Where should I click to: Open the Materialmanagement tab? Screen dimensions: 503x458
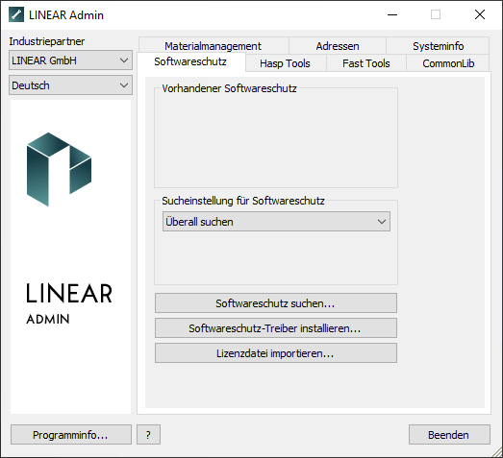(x=214, y=46)
